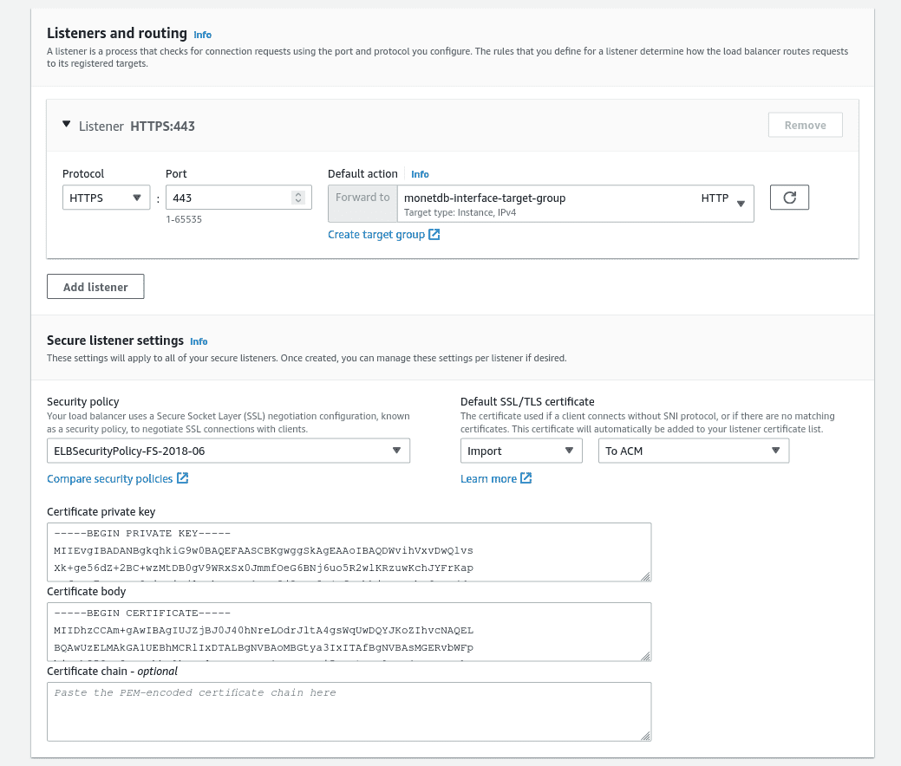Click the Port number field
This screenshot has width=901, height=766.
[238, 198]
